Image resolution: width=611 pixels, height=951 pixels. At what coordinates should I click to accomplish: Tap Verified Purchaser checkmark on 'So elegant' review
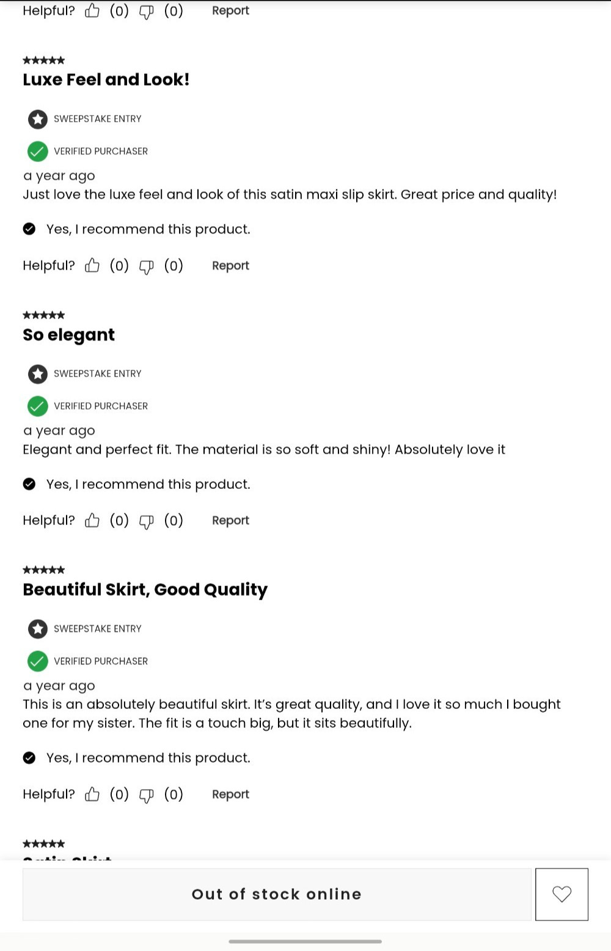[38, 406]
